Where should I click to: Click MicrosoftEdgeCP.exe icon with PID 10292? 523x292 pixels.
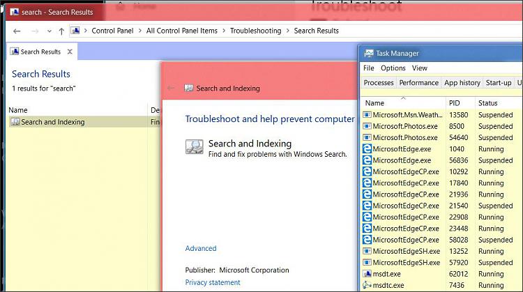pyautogui.click(x=367, y=171)
